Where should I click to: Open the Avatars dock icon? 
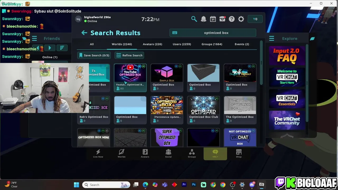(145, 154)
